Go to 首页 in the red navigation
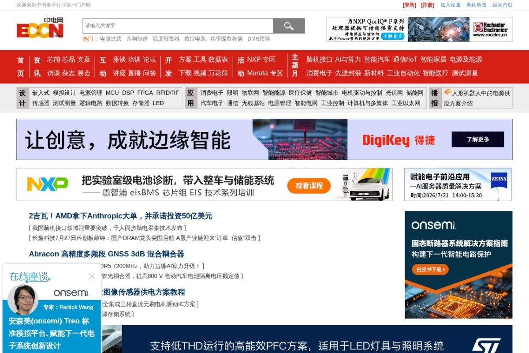 (x=21, y=67)
